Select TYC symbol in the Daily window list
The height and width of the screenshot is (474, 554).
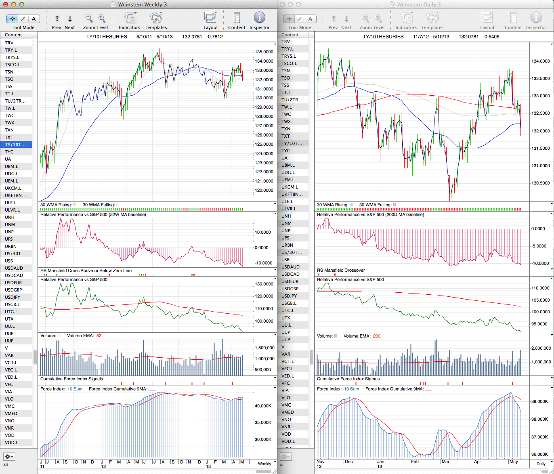[286, 151]
